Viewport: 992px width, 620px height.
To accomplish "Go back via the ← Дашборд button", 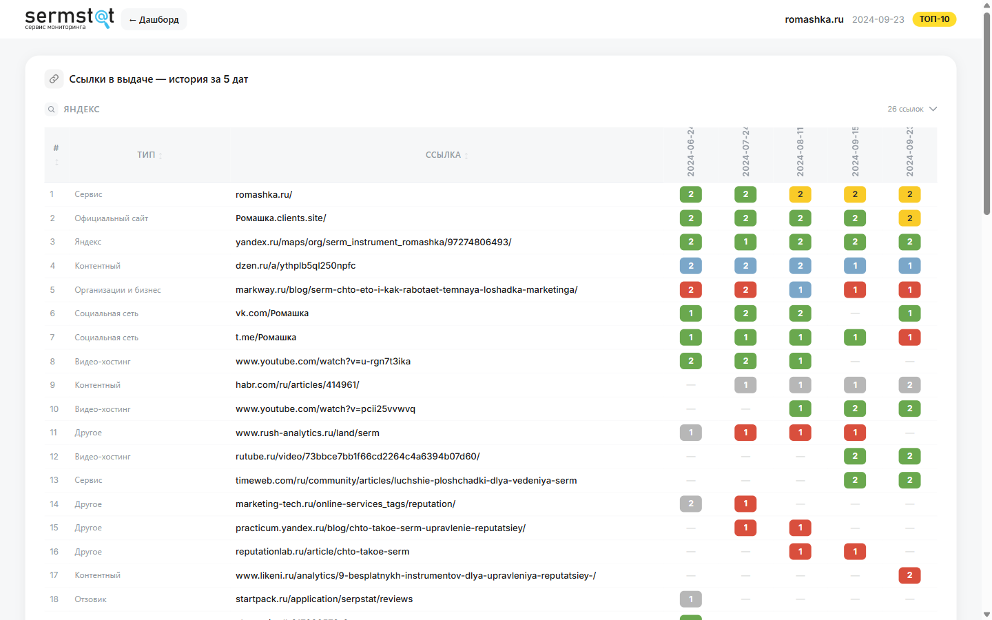I will pos(154,19).
